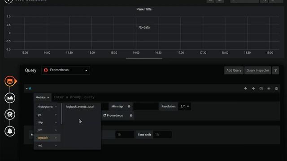Open the Queries tab database icon
The image size is (287, 161).
click(x=10, y=81)
